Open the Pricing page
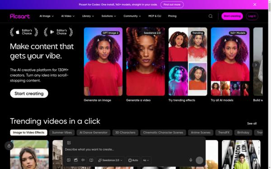The image size is (271, 169). click(x=173, y=16)
